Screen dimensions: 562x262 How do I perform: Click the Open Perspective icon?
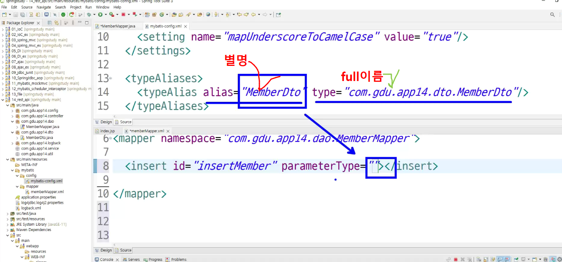(x=278, y=15)
